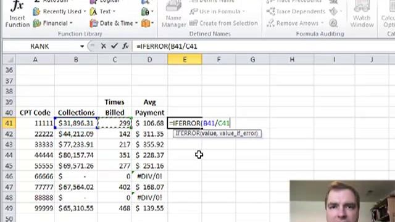Cancel the formula entry with X
The height and width of the screenshot is (222, 395).
(103, 46)
